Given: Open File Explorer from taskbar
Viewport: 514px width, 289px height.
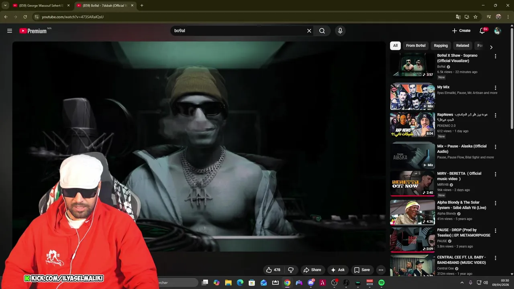Looking at the screenshot, I should coord(228,283).
